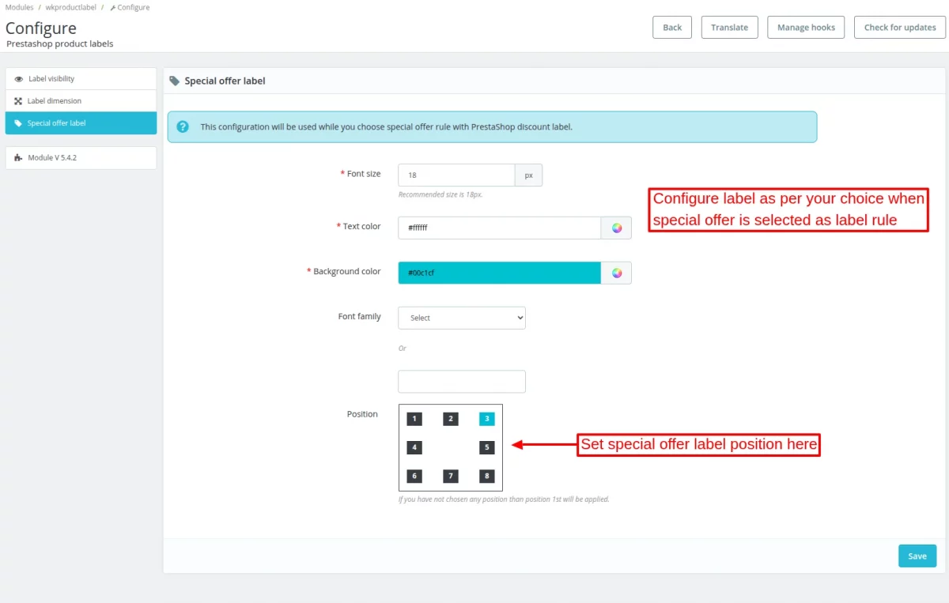Open the Special offer label tab
Screen dimensions: 949x603
pyautogui.click(x=81, y=123)
